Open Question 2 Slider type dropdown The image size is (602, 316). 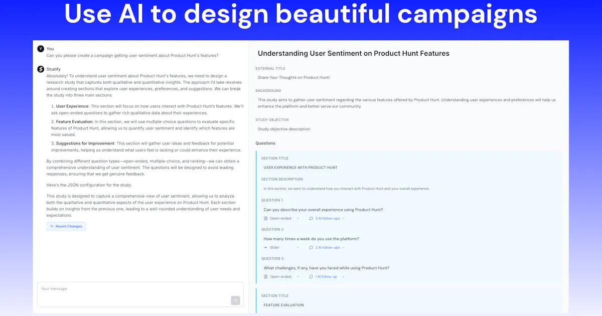[281, 247]
